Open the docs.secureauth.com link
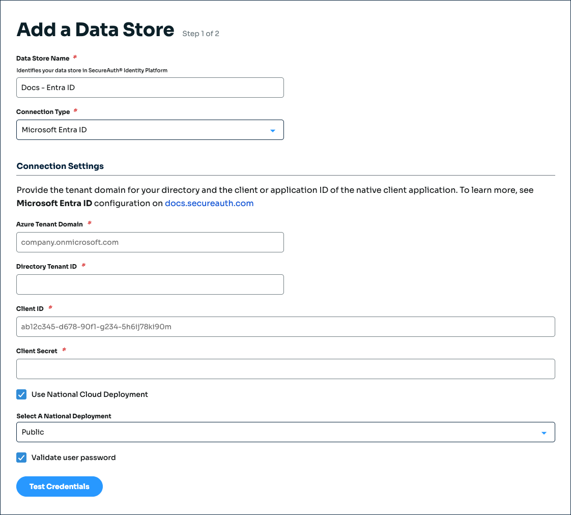 (209, 203)
